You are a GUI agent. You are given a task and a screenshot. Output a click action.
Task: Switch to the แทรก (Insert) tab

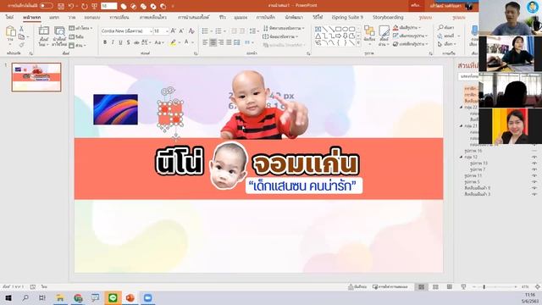[54, 17]
